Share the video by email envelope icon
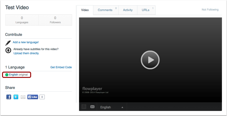 [x=23, y=97]
